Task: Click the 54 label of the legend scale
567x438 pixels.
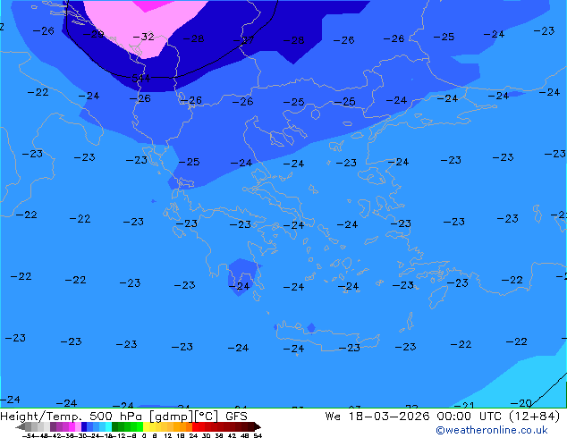Action: pyautogui.click(x=258, y=435)
